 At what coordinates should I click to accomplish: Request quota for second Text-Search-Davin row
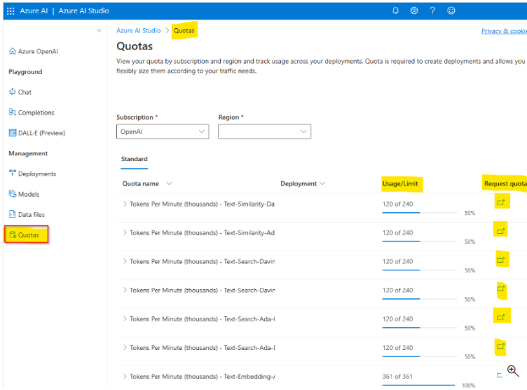501,288
